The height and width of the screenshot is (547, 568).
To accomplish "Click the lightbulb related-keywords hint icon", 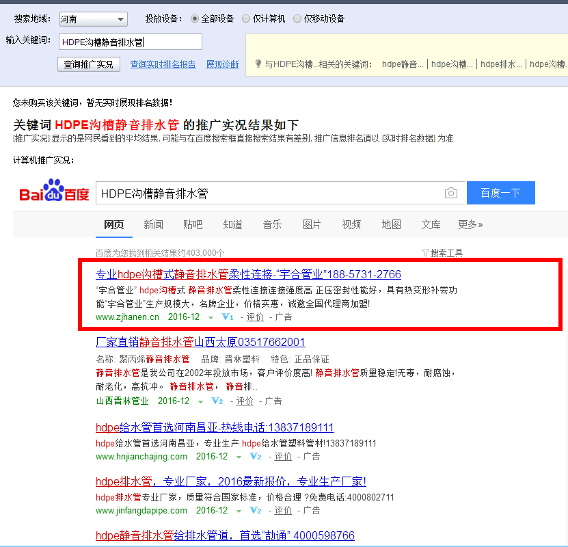I will tap(258, 64).
